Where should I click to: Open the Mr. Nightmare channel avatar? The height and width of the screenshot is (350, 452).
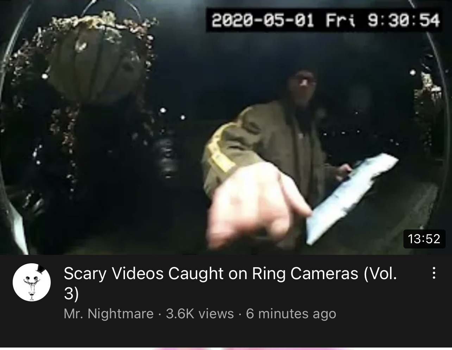pos(32,282)
